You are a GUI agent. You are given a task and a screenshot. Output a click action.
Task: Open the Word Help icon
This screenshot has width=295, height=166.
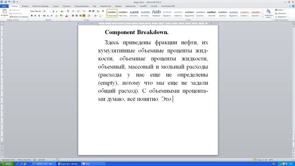pos(293,6)
